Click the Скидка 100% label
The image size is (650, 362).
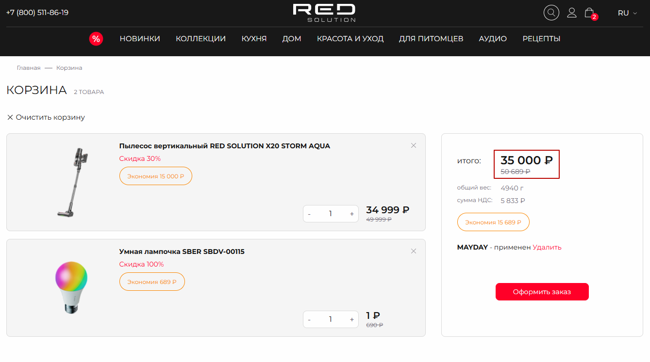141,264
